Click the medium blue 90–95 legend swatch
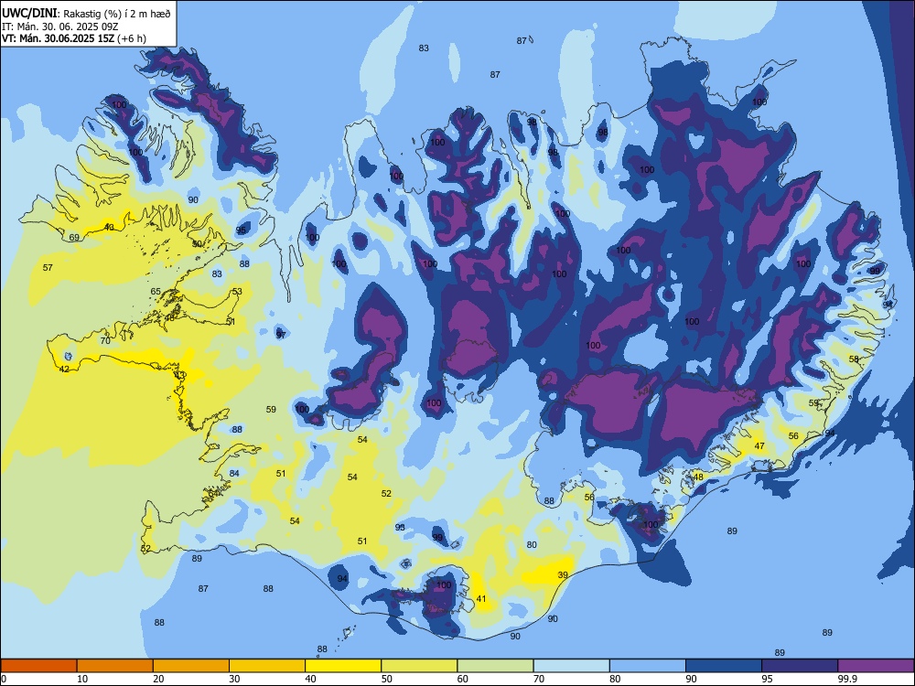The height and width of the screenshot is (686, 915). pyautogui.click(x=724, y=666)
